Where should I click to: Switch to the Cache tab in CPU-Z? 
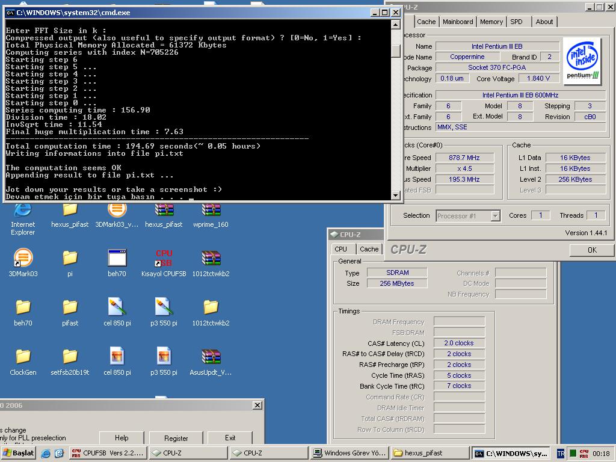click(x=427, y=22)
